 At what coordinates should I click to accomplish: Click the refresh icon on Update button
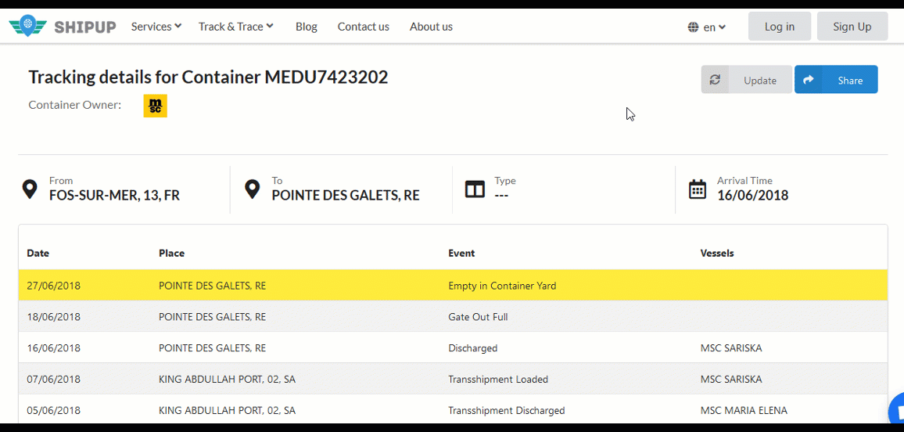pos(715,80)
